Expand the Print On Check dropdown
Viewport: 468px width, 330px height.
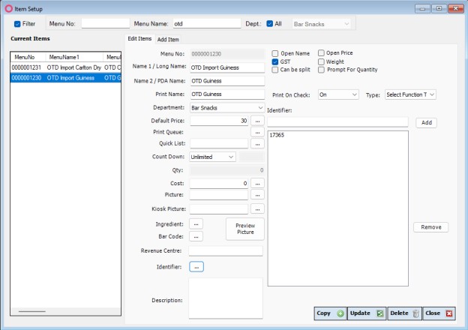click(354, 95)
